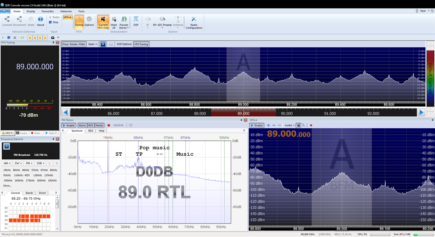Click the camera screenshot icon in quick toolbar
435x237 pixels.
pos(53,37)
